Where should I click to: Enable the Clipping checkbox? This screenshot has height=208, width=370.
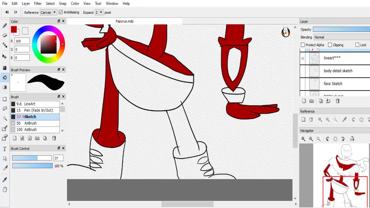pyautogui.click(x=330, y=45)
